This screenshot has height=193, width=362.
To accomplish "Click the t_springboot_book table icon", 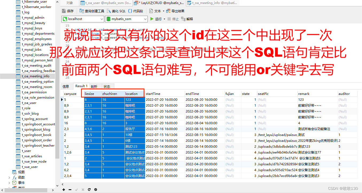I will pos(18,135).
